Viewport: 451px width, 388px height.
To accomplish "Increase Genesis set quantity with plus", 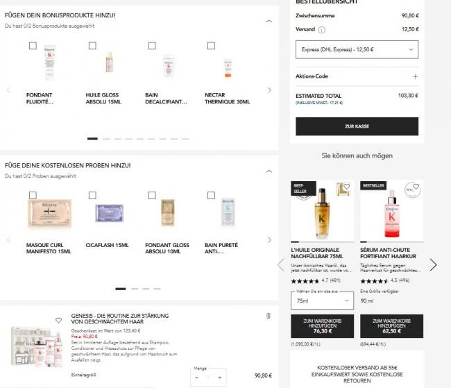I will (220, 378).
